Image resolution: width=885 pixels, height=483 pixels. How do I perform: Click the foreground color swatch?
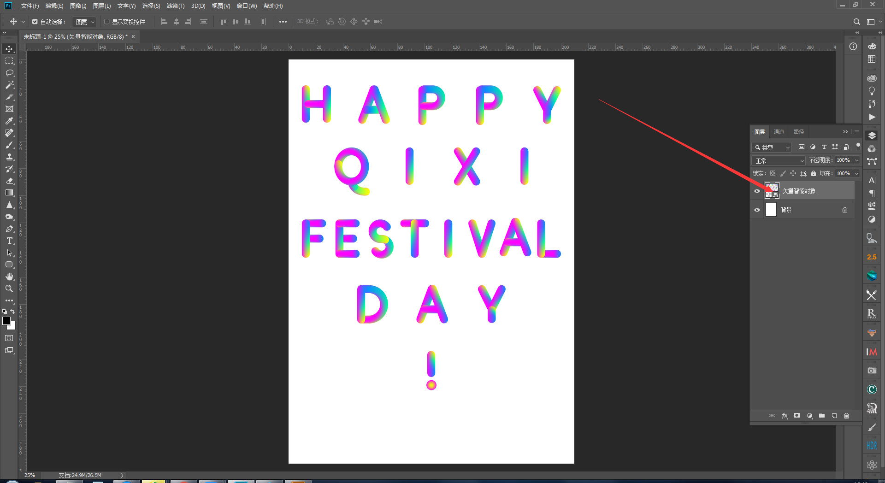point(6,321)
